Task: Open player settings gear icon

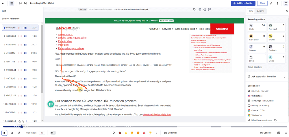Action: click(278, 133)
